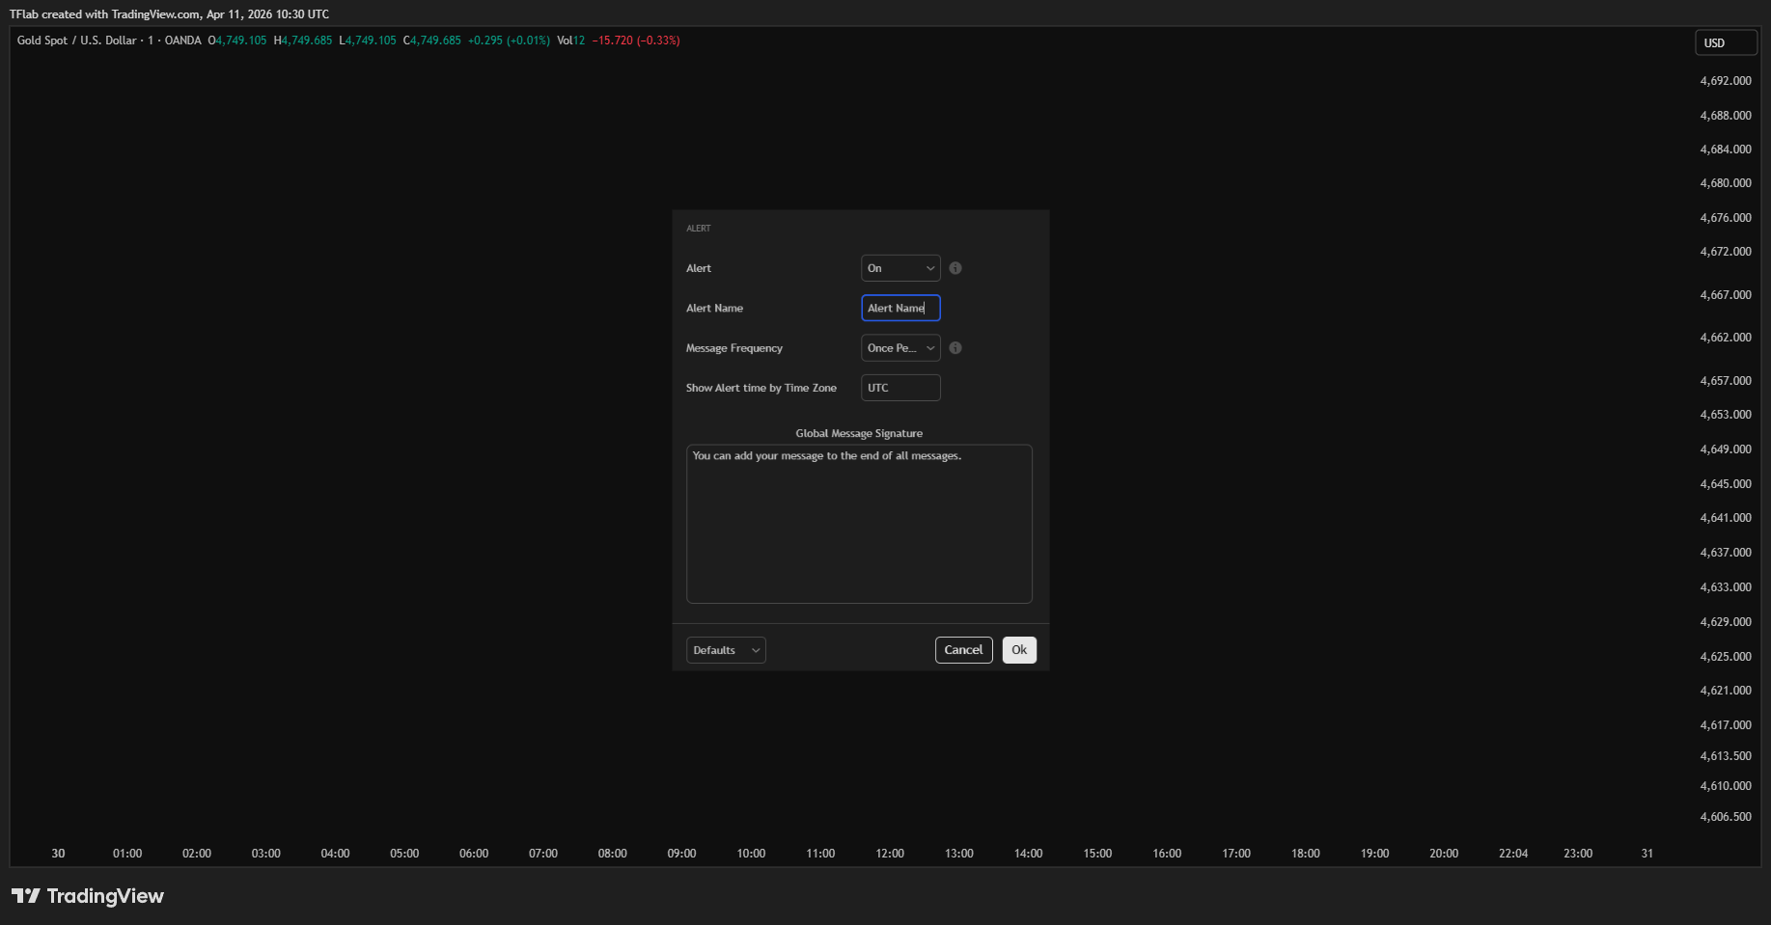Screen dimensions: 1771x925
Task: Click the Gold Spot / U.S. Dollar symbol title
Action: click(77, 41)
